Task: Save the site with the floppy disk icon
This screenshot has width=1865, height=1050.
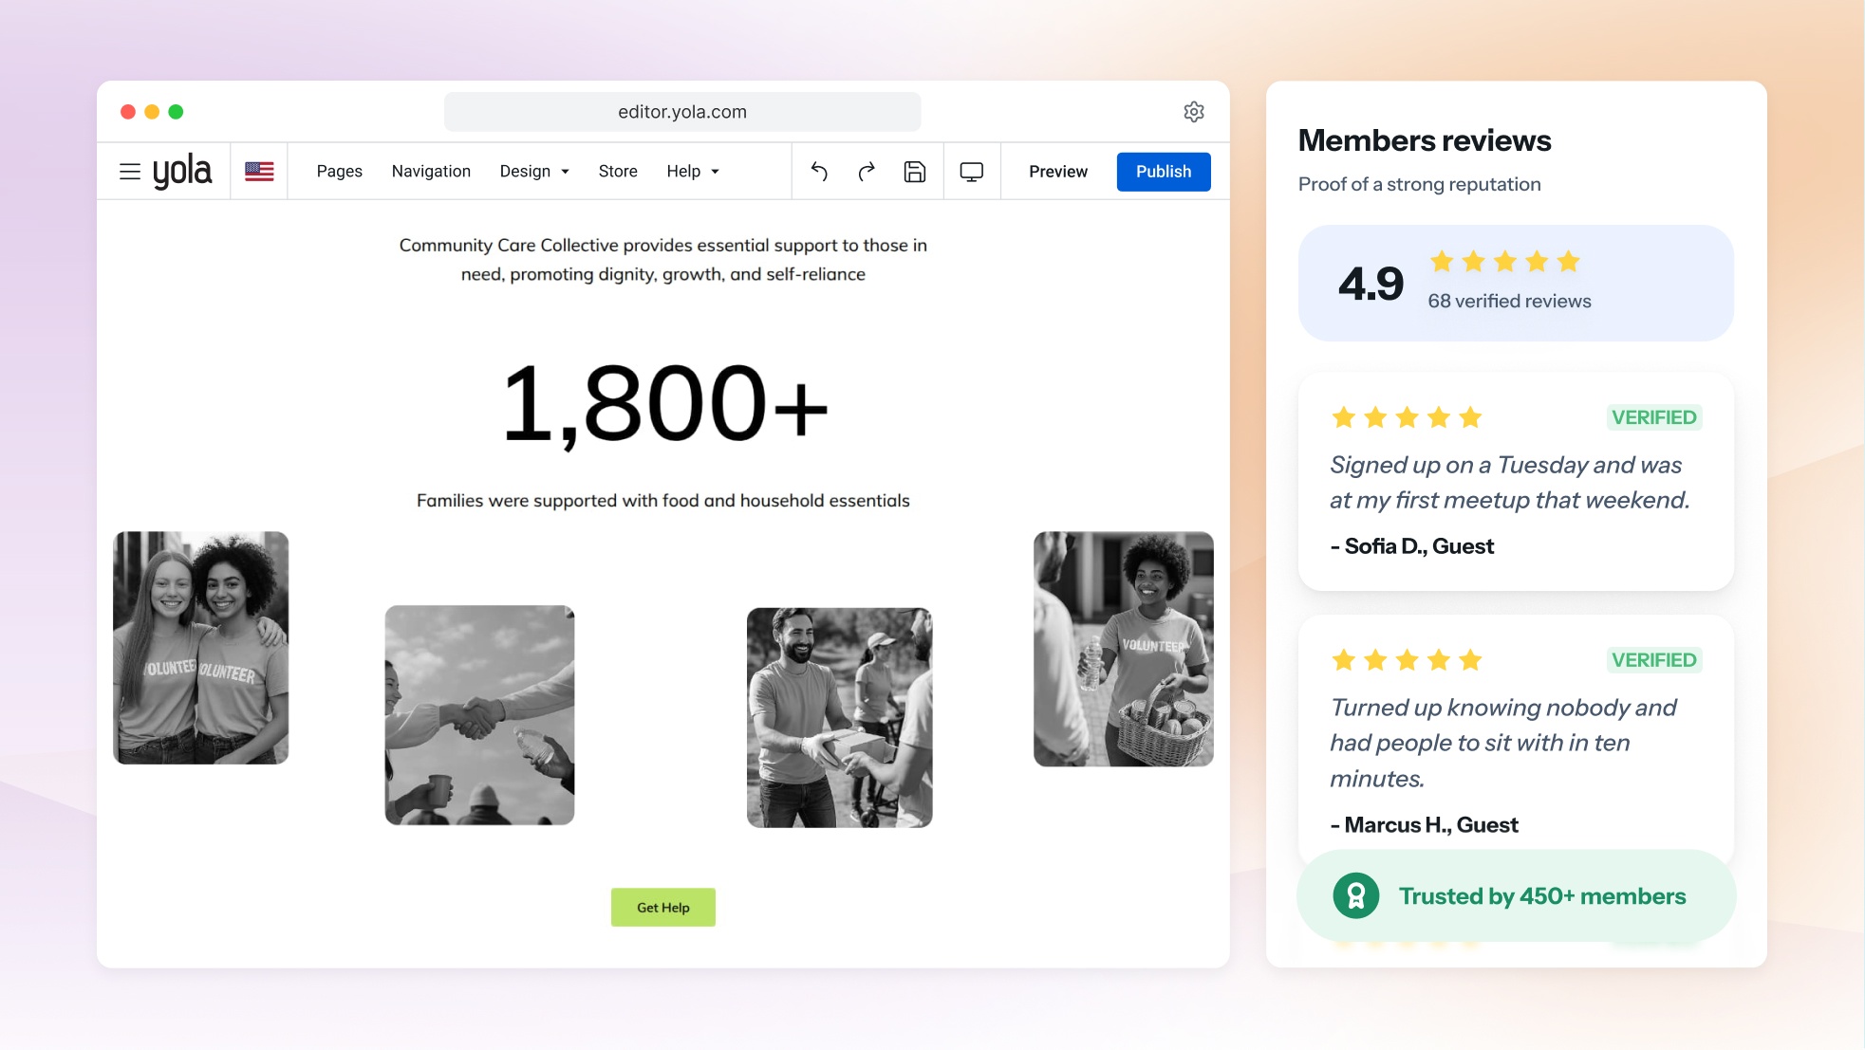Action: click(x=915, y=172)
